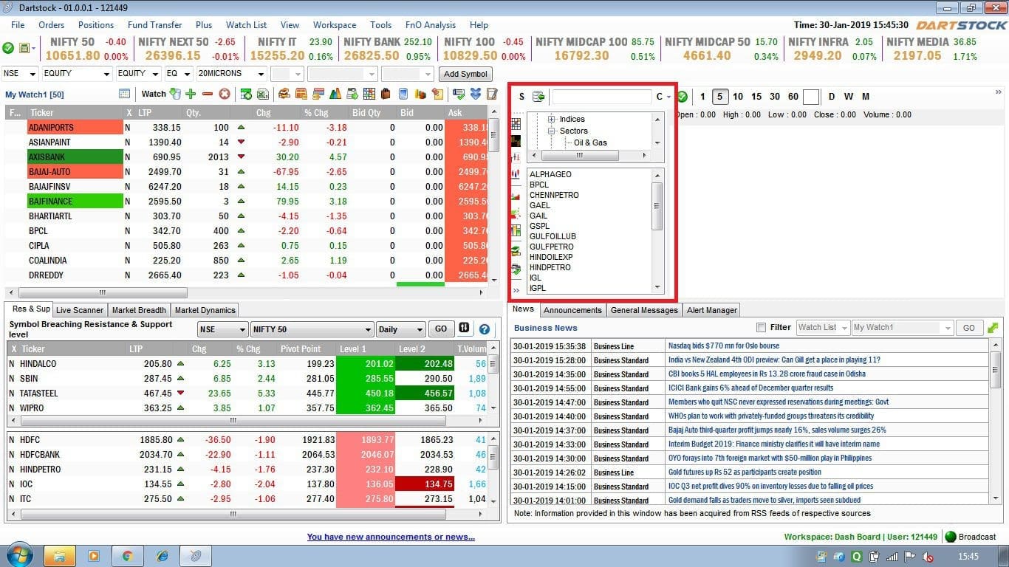Click the green arrow import icon beside S
The height and width of the screenshot is (567, 1009).
pos(538,97)
